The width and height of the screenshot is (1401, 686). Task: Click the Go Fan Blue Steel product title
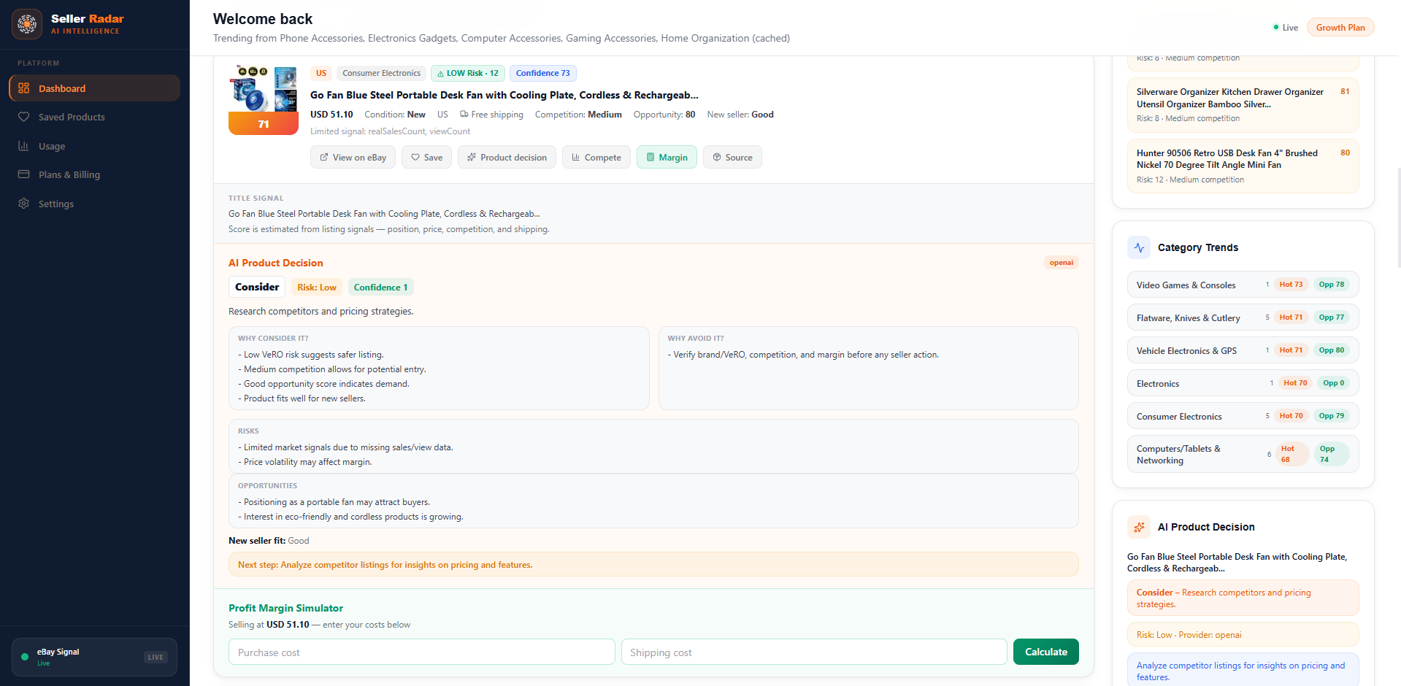(x=504, y=95)
